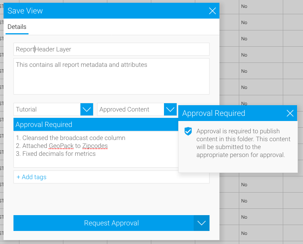
Task: Click the approval explanation text in the popup
Action: 243,143
